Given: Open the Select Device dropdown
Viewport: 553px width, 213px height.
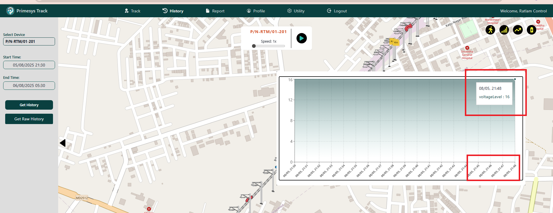Looking at the screenshot, I should click(x=29, y=41).
